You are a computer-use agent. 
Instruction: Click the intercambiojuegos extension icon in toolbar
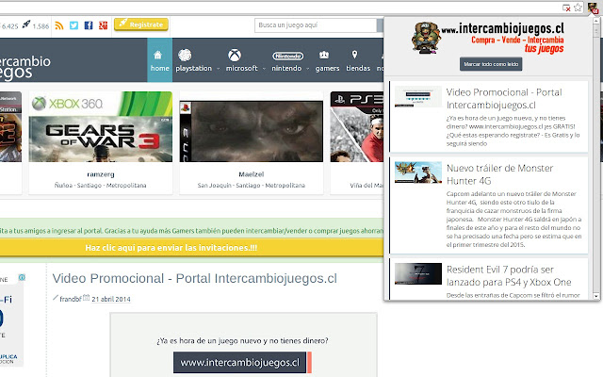click(x=593, y=8)
